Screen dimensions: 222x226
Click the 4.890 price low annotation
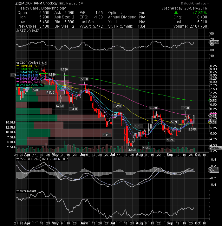[x=171, y=140]
